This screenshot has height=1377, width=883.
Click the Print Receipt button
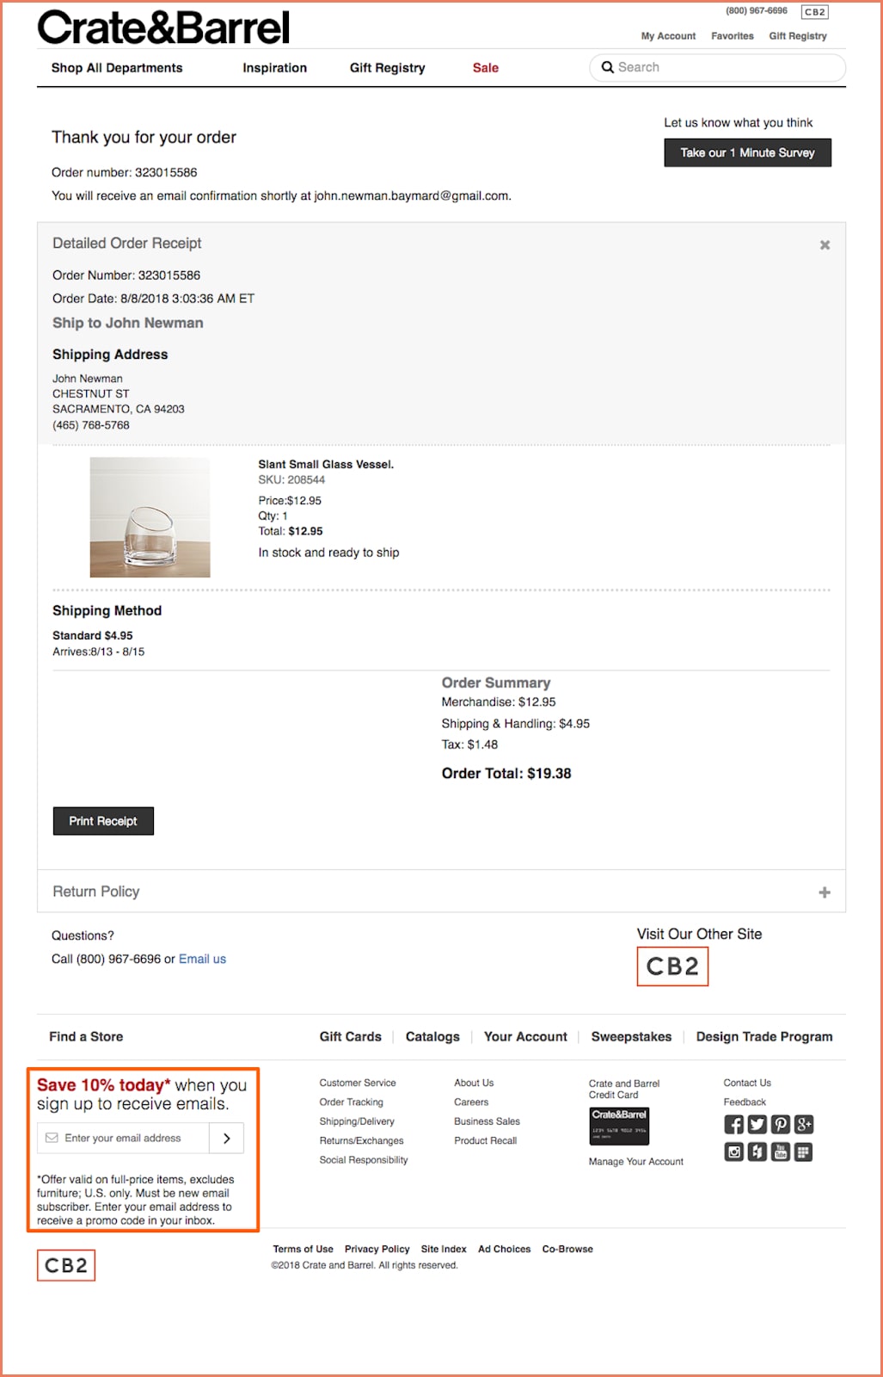[103, 820]
